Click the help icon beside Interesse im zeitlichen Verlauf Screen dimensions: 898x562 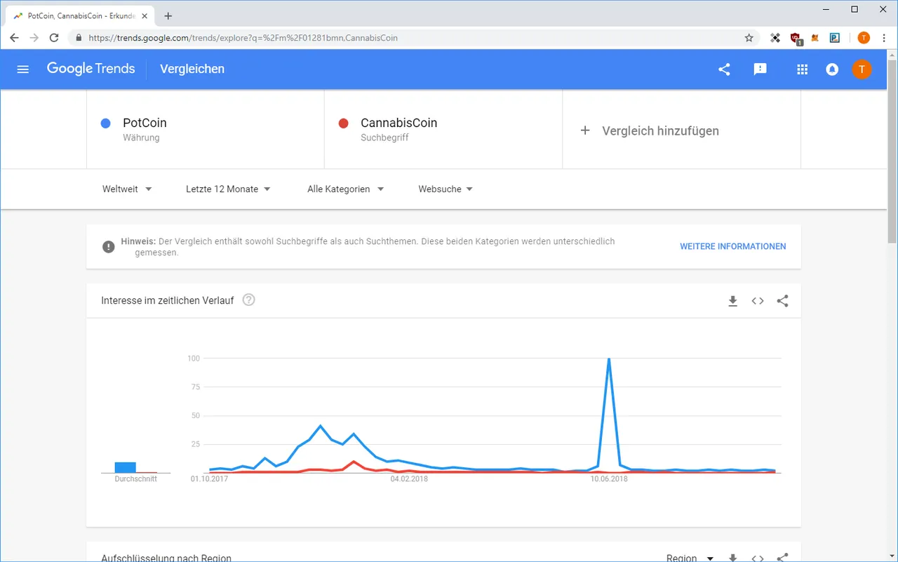click(248, 300)
